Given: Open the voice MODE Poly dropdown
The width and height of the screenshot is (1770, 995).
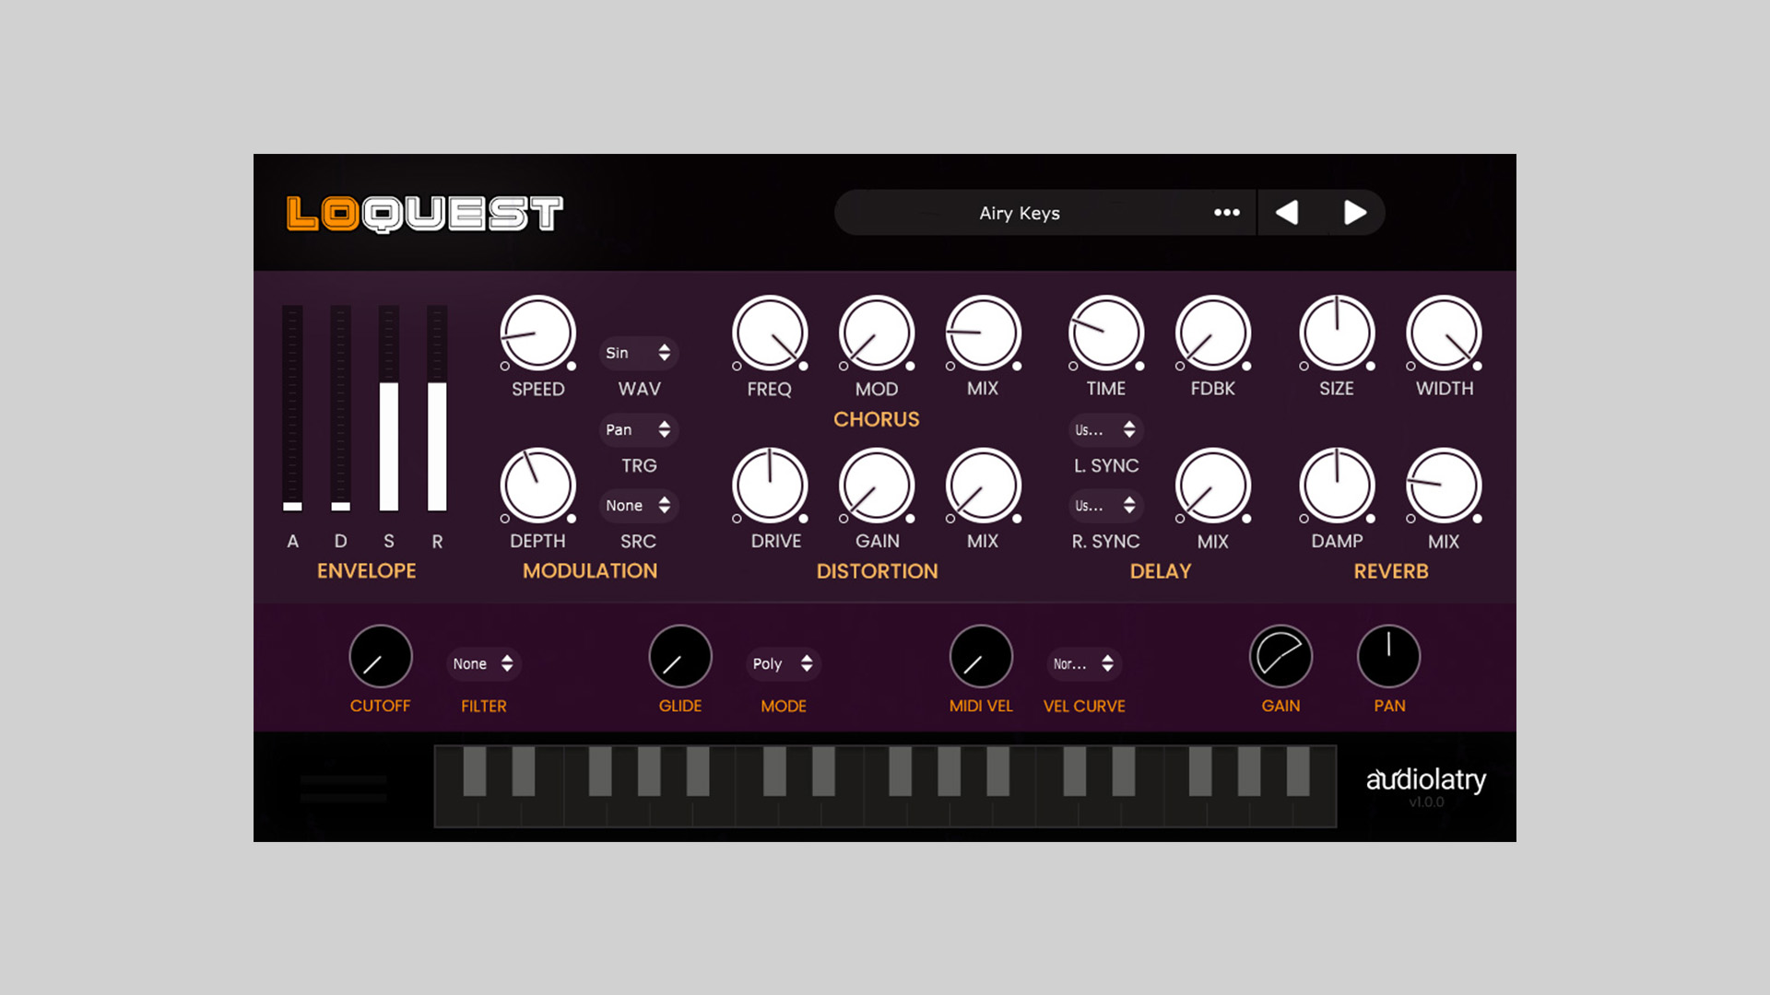Looking at the screenshot, I should [784, 663].
